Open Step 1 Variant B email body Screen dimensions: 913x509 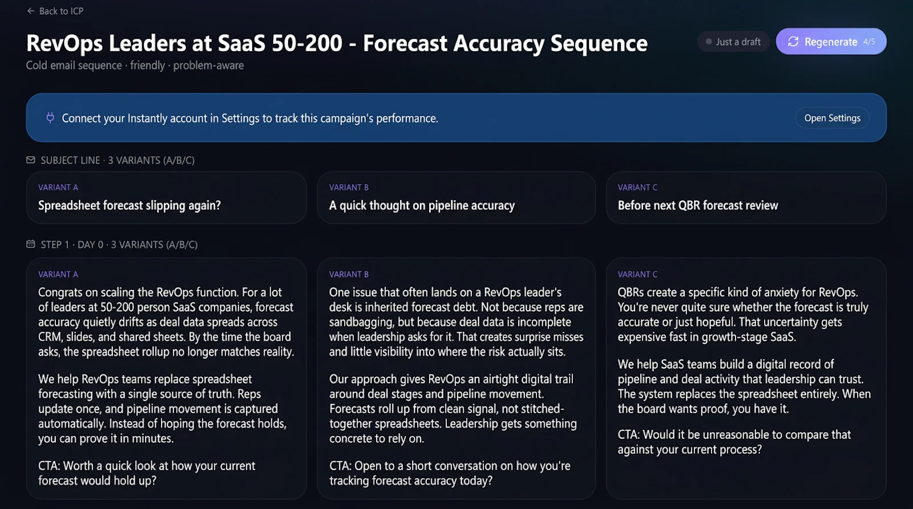coord(457,378)
